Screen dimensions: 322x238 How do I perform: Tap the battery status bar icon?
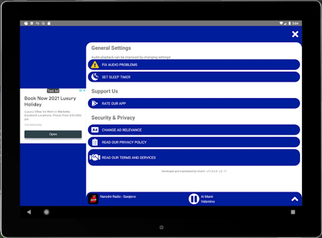pos(289,23)
